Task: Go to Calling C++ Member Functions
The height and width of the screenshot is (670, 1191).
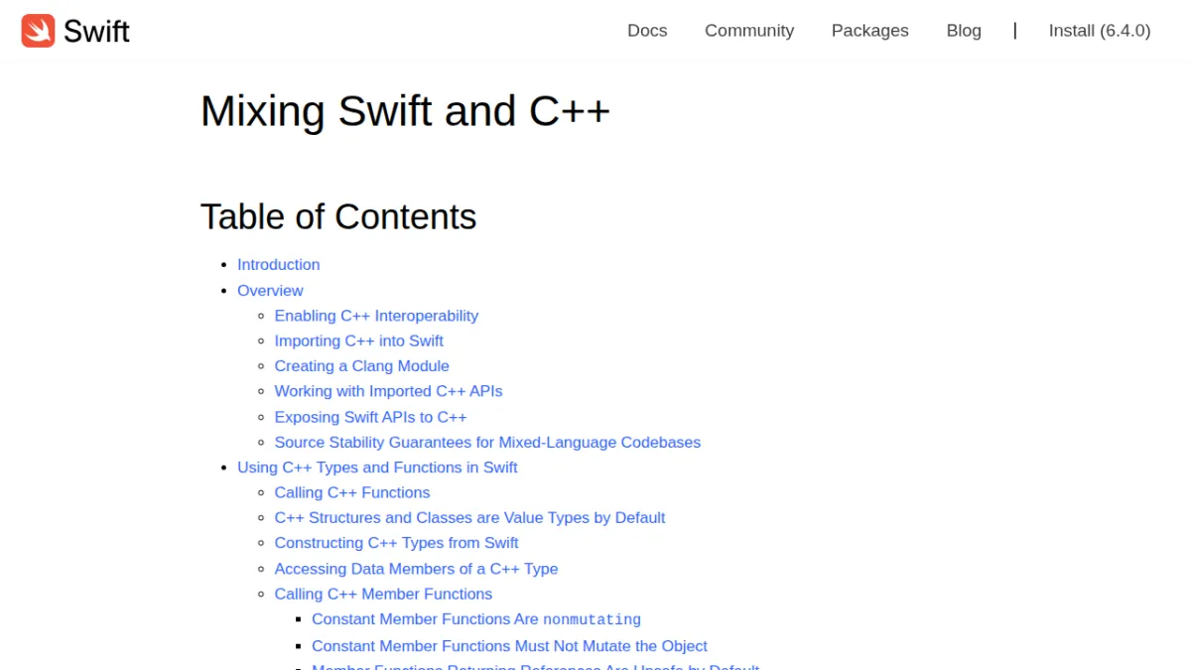Action: (383, 594)
